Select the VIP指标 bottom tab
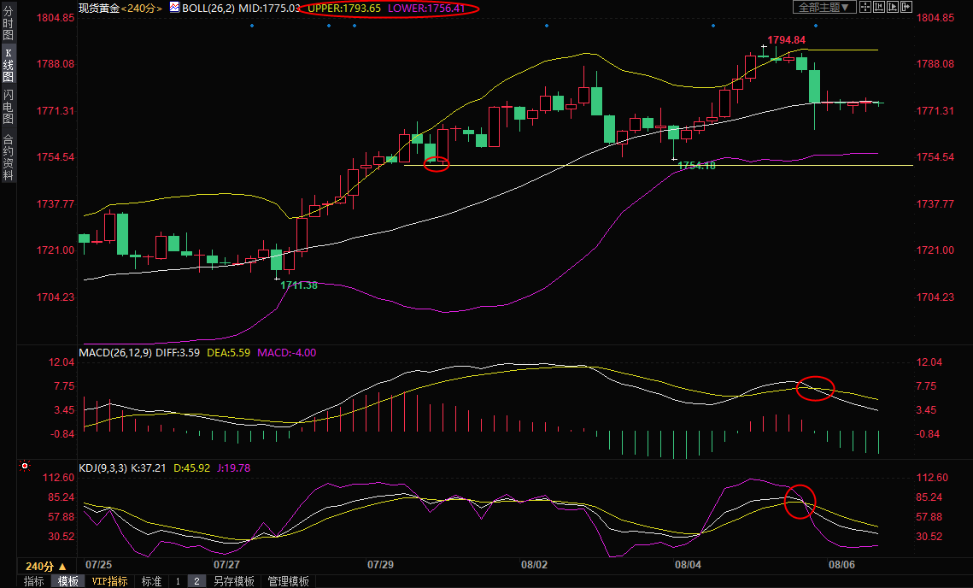The image size is (973, 588). coord(109,581)
